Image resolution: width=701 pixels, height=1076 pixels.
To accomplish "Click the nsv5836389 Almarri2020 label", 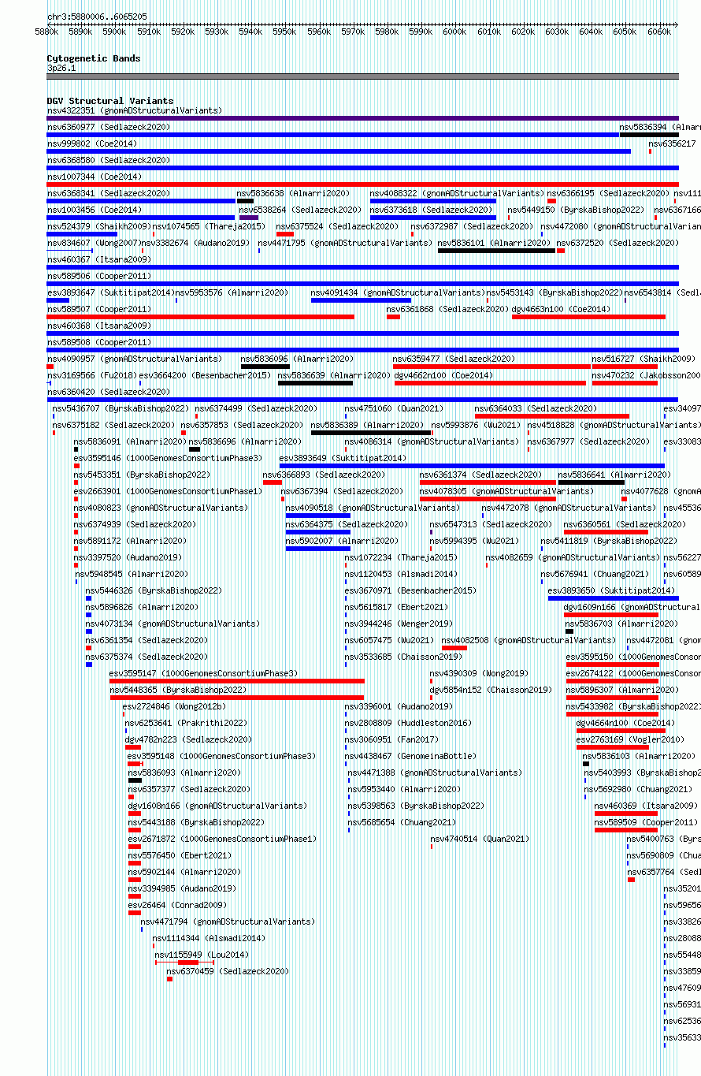I will tap(367, 426).
